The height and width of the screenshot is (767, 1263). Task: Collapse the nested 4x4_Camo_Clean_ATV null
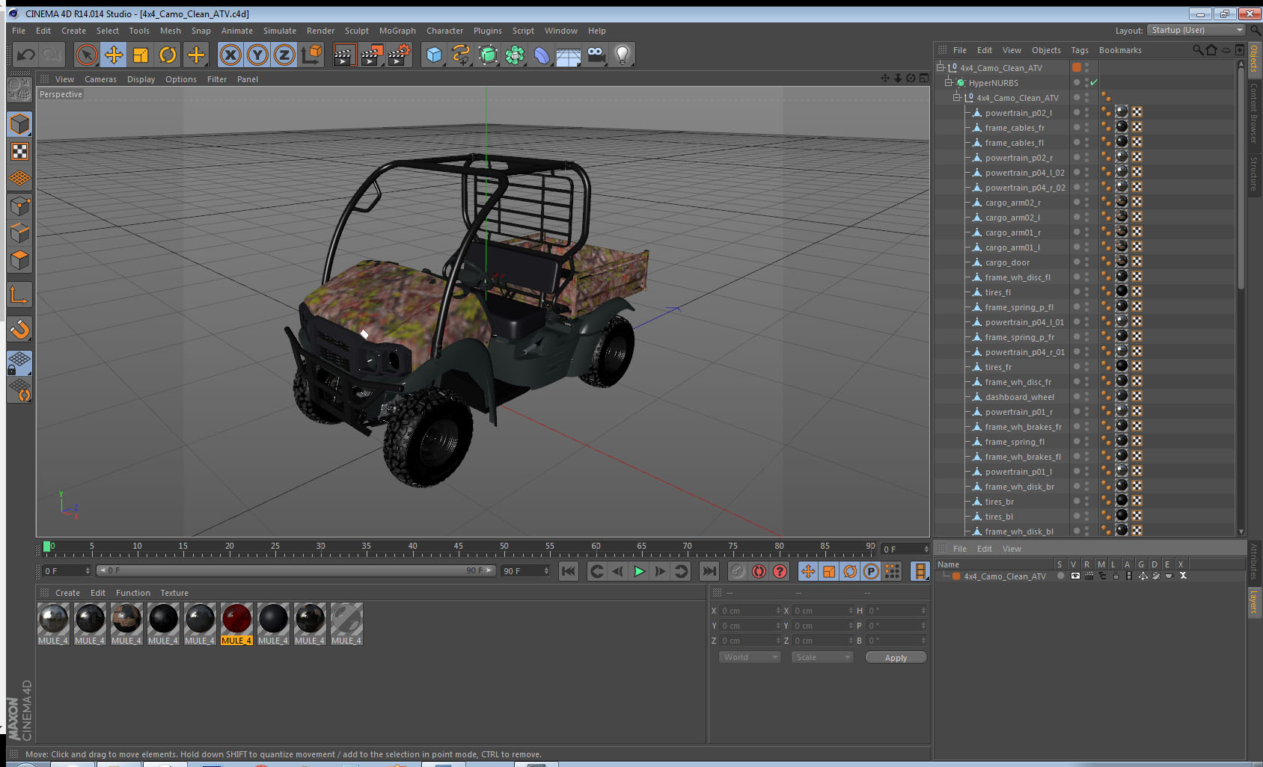956,97
